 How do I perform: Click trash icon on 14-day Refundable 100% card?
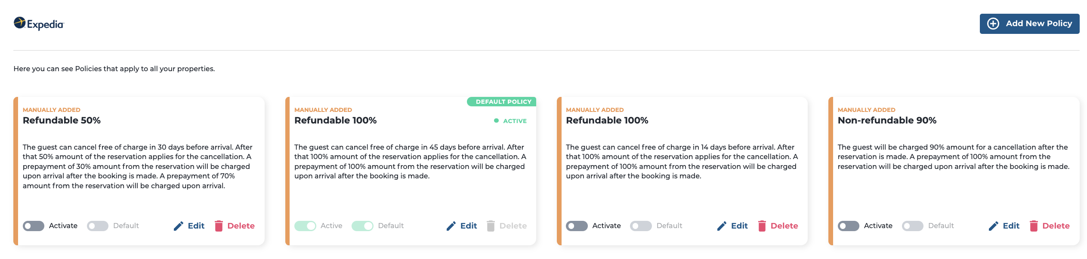coord(762,226)
